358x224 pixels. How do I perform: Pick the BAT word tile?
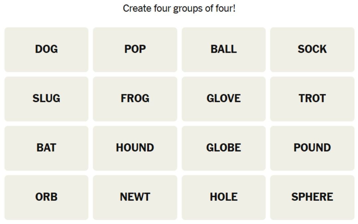point(46,148)
